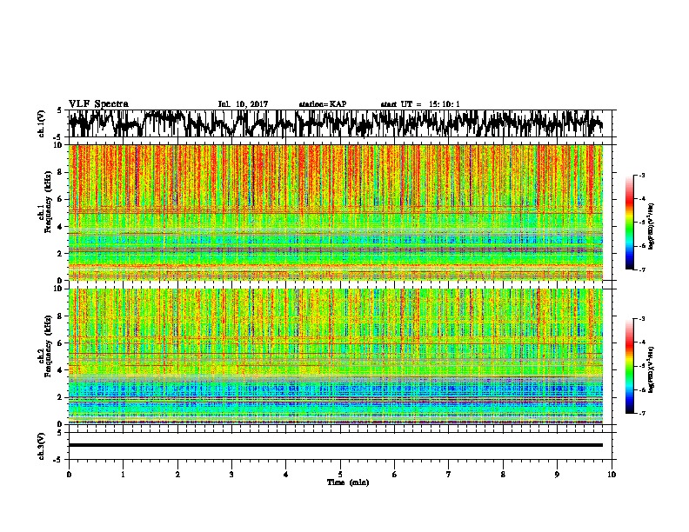Click time axis tick label "8"
This screenshot has height=532, width=689.
pos(503,475)
